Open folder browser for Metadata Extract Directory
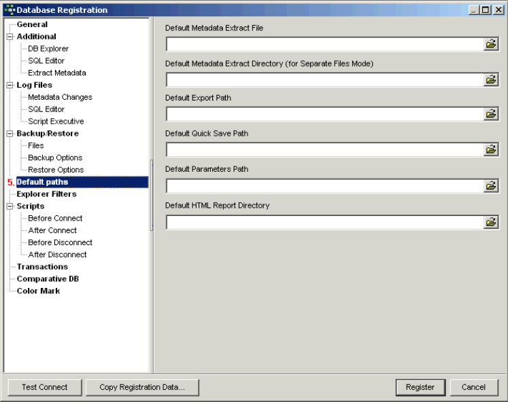This screenshot has height=402, width=508. click(x=490, y=79)
